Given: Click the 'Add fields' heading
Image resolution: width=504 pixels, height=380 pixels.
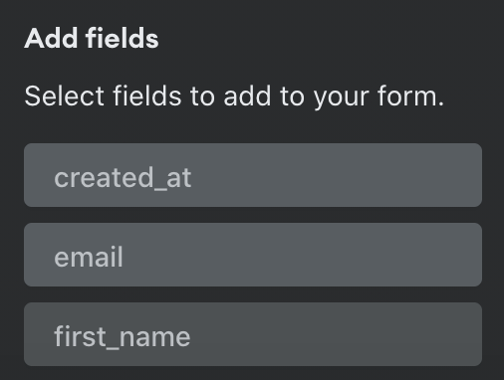Looking at the screenshot, I should coord(92,38).
